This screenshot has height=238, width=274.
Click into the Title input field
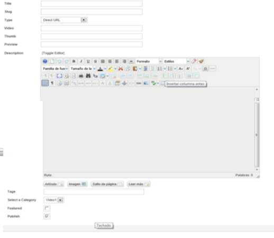click(92, 4)
